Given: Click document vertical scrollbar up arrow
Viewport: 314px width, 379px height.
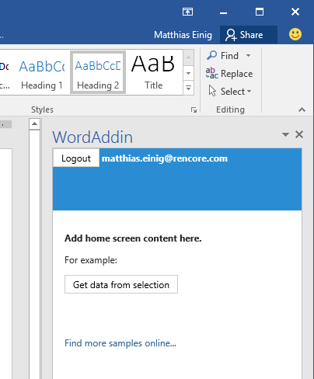Looking at the screenshot, I should (x=34, y=123).
